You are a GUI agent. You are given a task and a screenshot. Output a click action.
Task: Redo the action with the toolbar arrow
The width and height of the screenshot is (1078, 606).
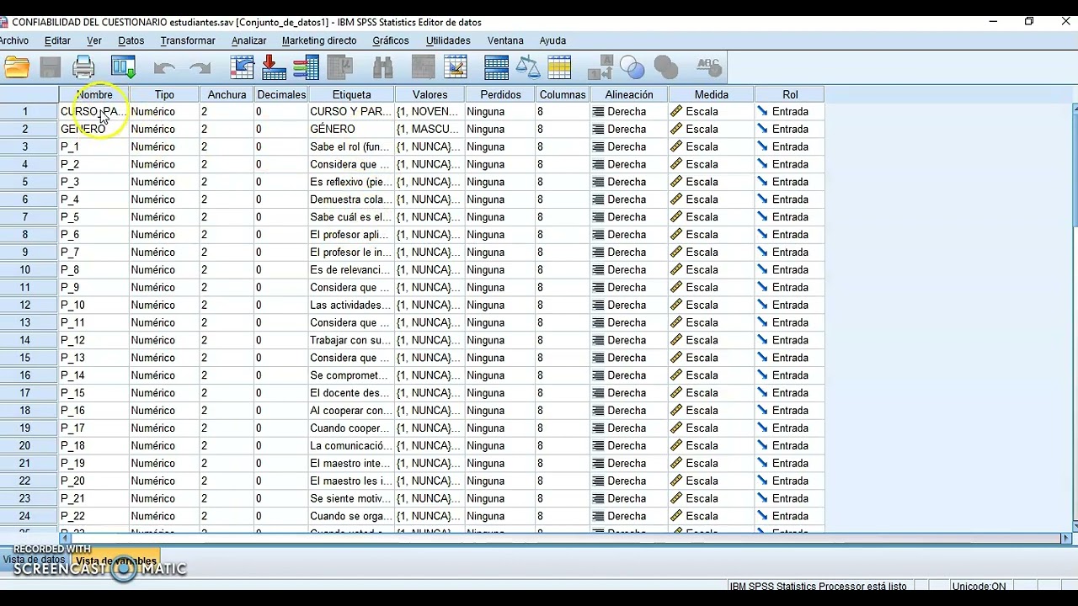(x=200, y=67)
